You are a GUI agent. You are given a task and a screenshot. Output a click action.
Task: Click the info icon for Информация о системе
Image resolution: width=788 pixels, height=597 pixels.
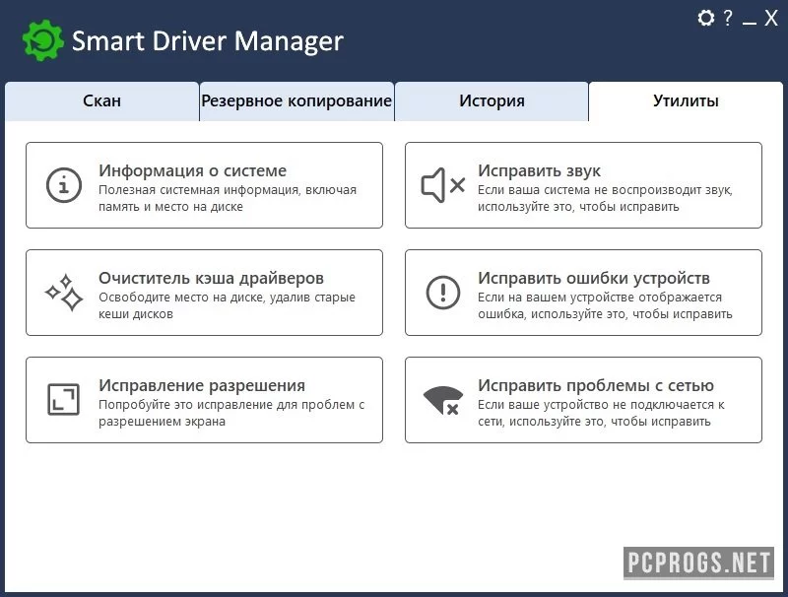[64, 185]
